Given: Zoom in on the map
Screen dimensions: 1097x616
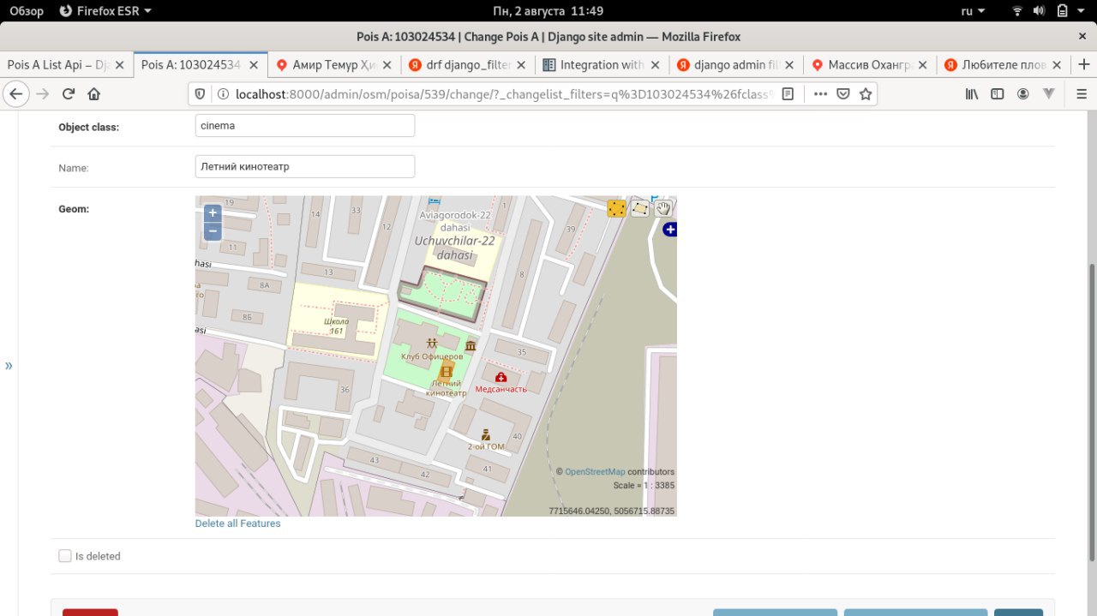Looking at the screenshot, I should tap(213, 213).
